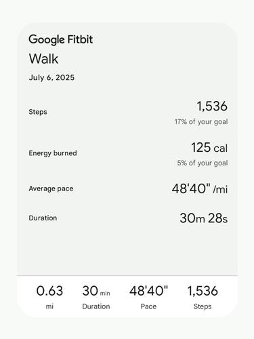Tap the 30 min stat in footer
Viewport: 254px width, 339px height.
[96, 291]
